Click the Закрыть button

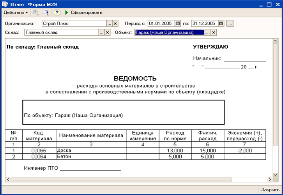pos(270,190)
